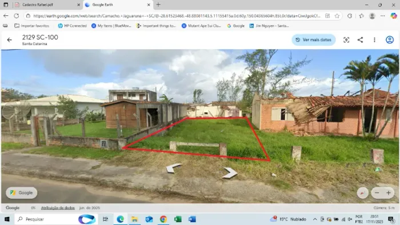Open Outlook from the taskbar
The width and height of the screenshot is (400, 225).
pos(149,219)
